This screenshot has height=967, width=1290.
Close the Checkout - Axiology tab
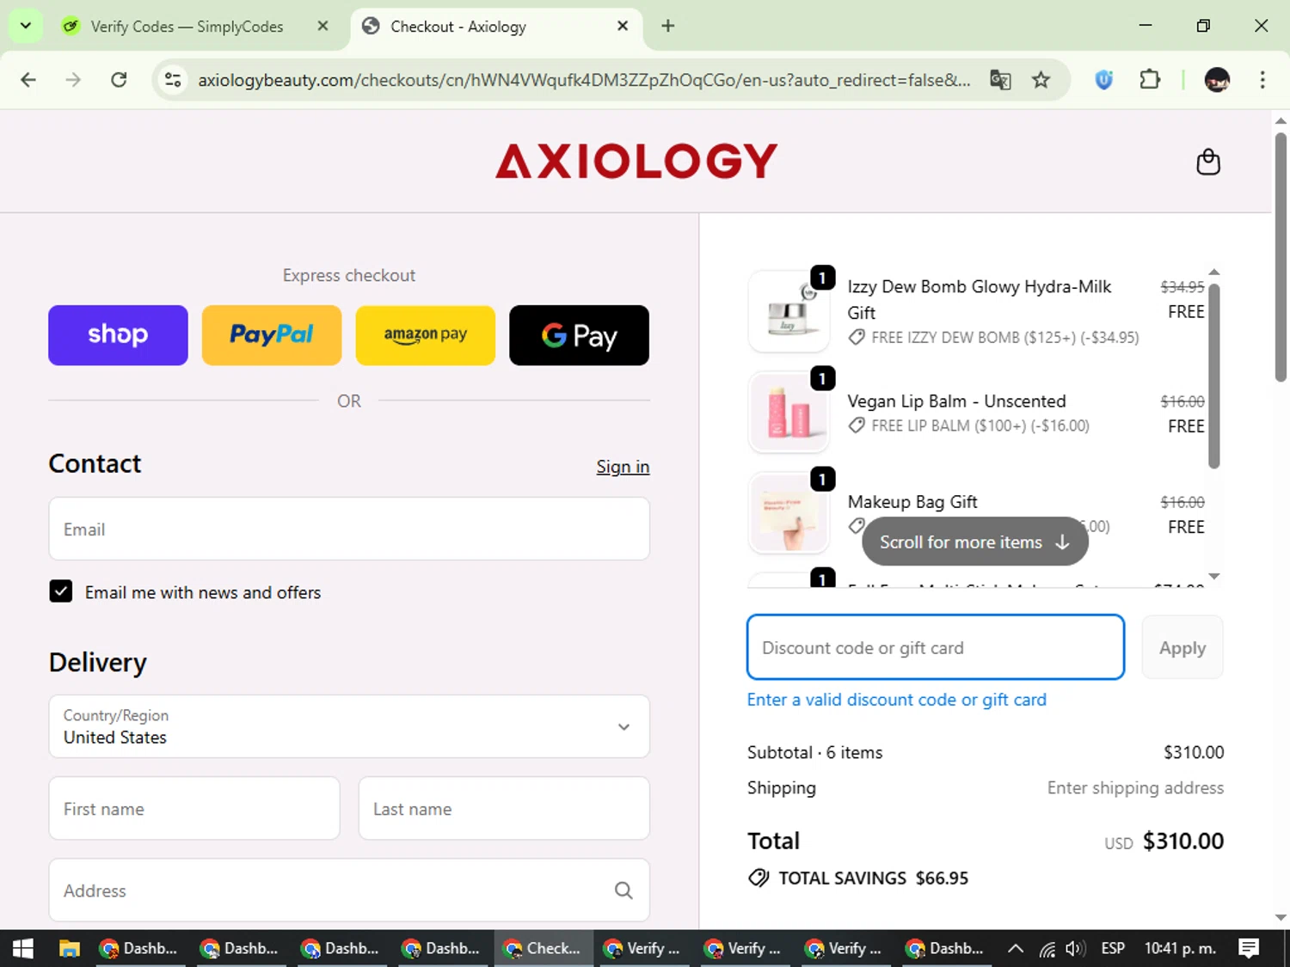(623, 26)
